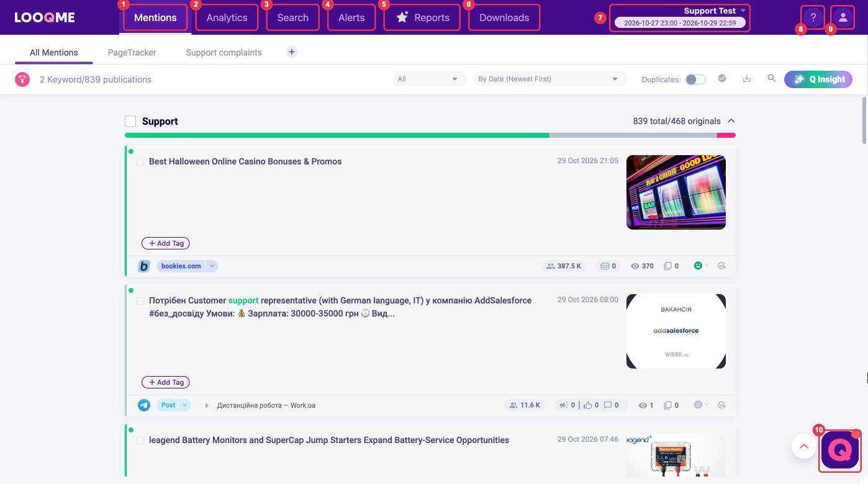The width and height of the screenshot is (868, 484).
Task: Check the Support group checkbox
Action: tap(130, 121)
